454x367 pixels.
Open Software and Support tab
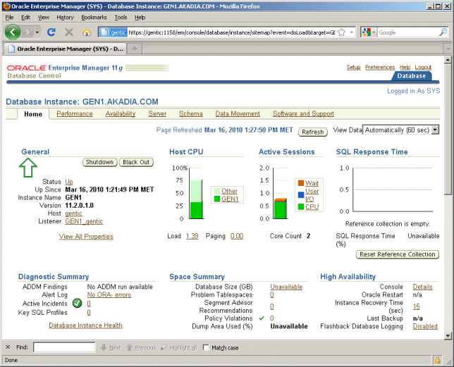coord(303,113)
